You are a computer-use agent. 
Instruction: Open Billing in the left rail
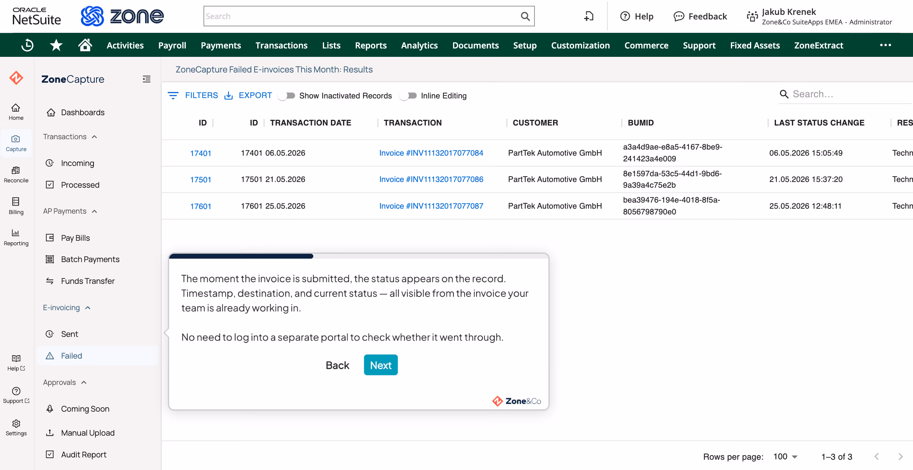tap(16, 206)
